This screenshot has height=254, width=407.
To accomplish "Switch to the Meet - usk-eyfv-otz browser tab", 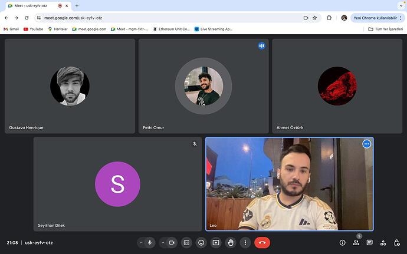I will click(x=37, y=6).
